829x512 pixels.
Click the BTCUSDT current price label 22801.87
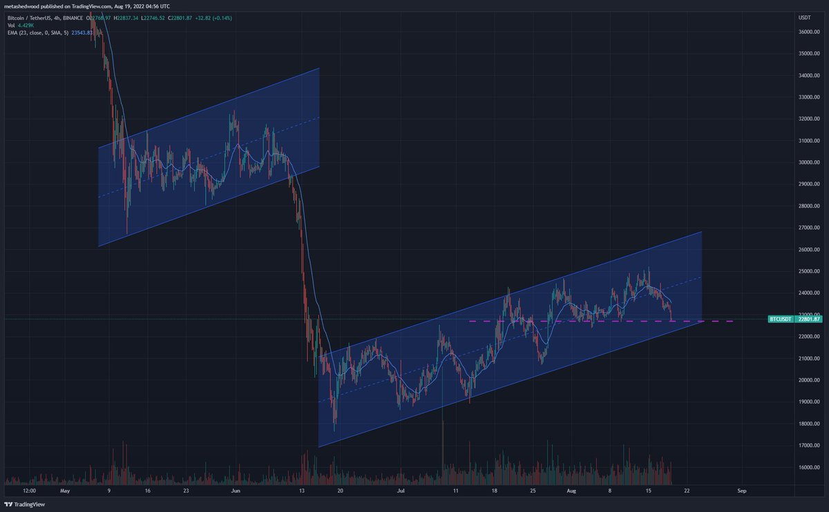click(x=796, y=319)
